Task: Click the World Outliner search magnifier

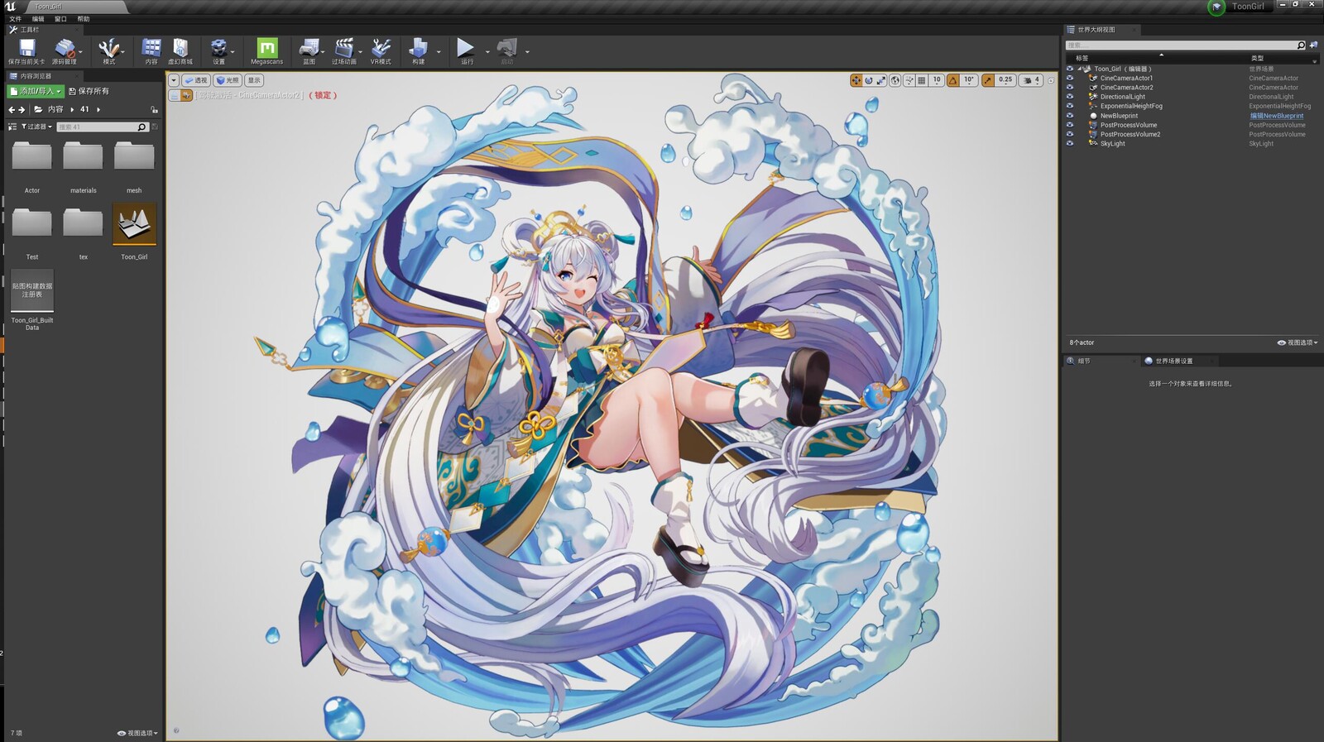Action: (x=1301, y=45)
